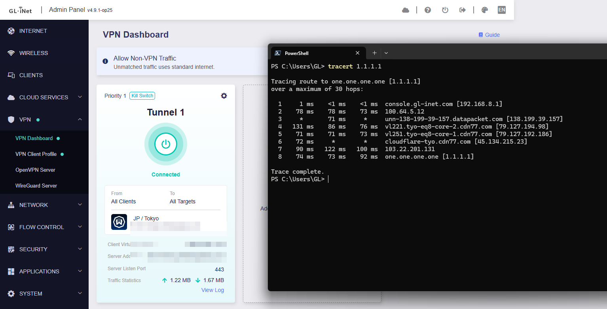Click the info icon beside Allow Non-VPN Traffic
This screenshot has height=309, width=607.
click(x=105, y=61)
